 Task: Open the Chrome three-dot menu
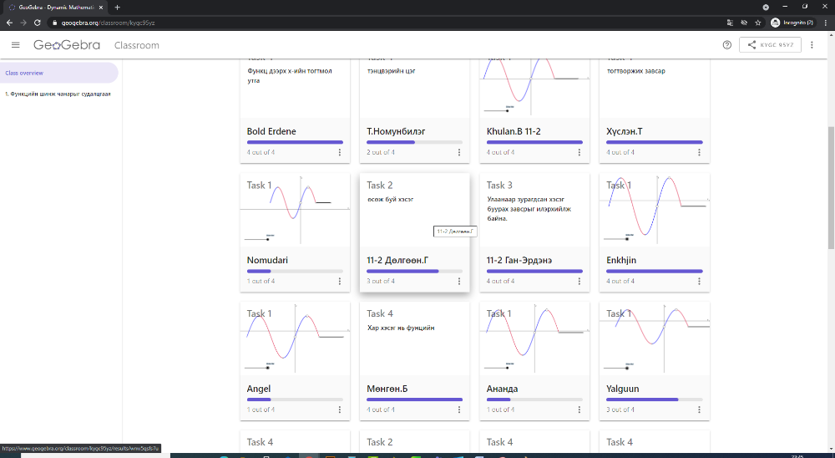point(824,23)
